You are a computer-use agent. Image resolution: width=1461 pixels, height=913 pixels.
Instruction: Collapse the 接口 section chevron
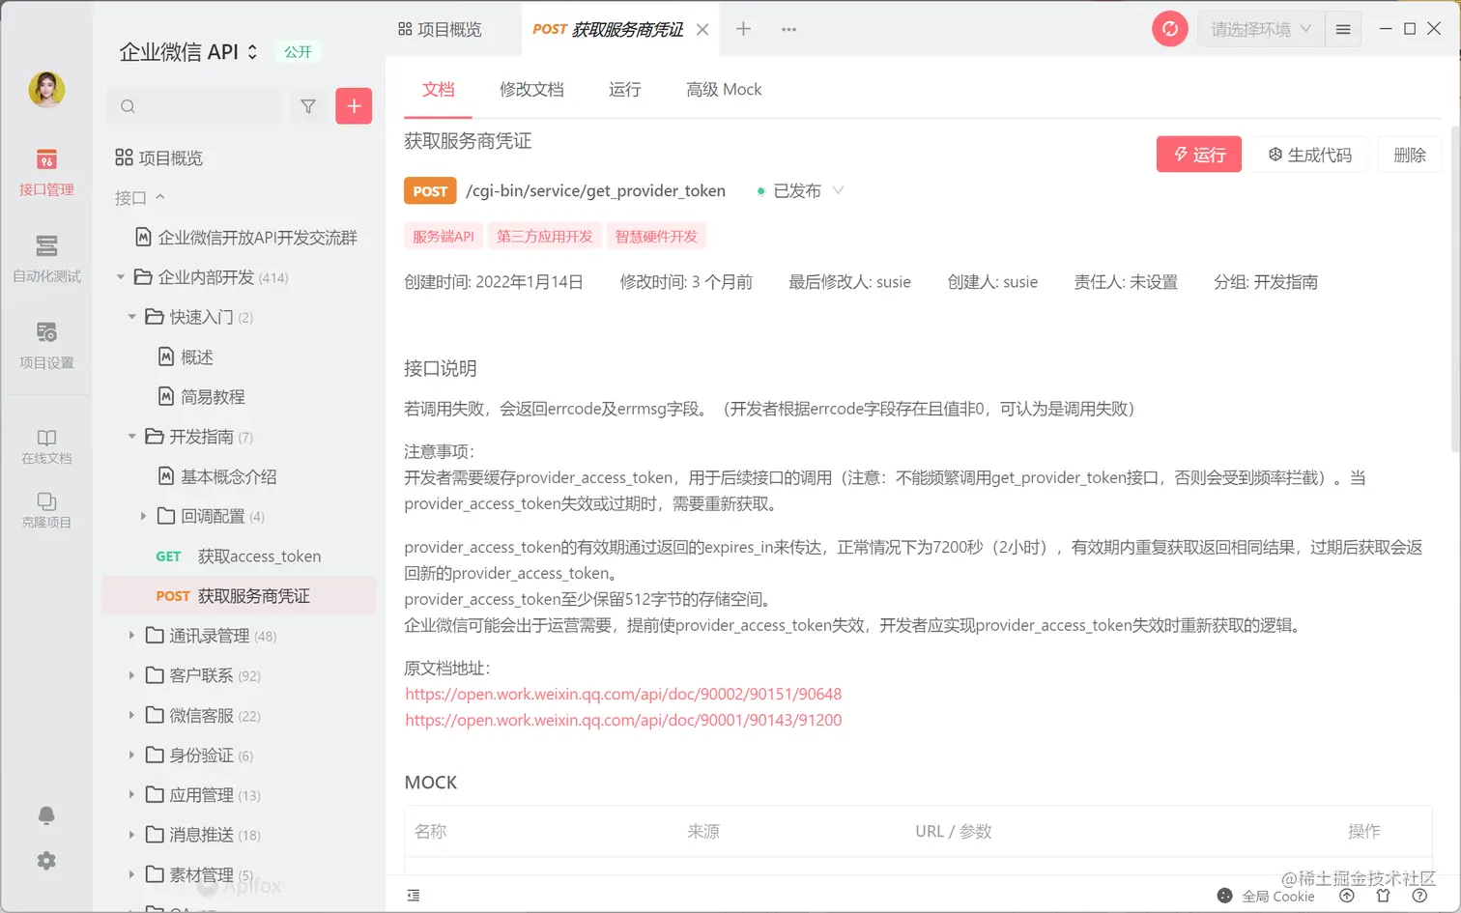160,197
